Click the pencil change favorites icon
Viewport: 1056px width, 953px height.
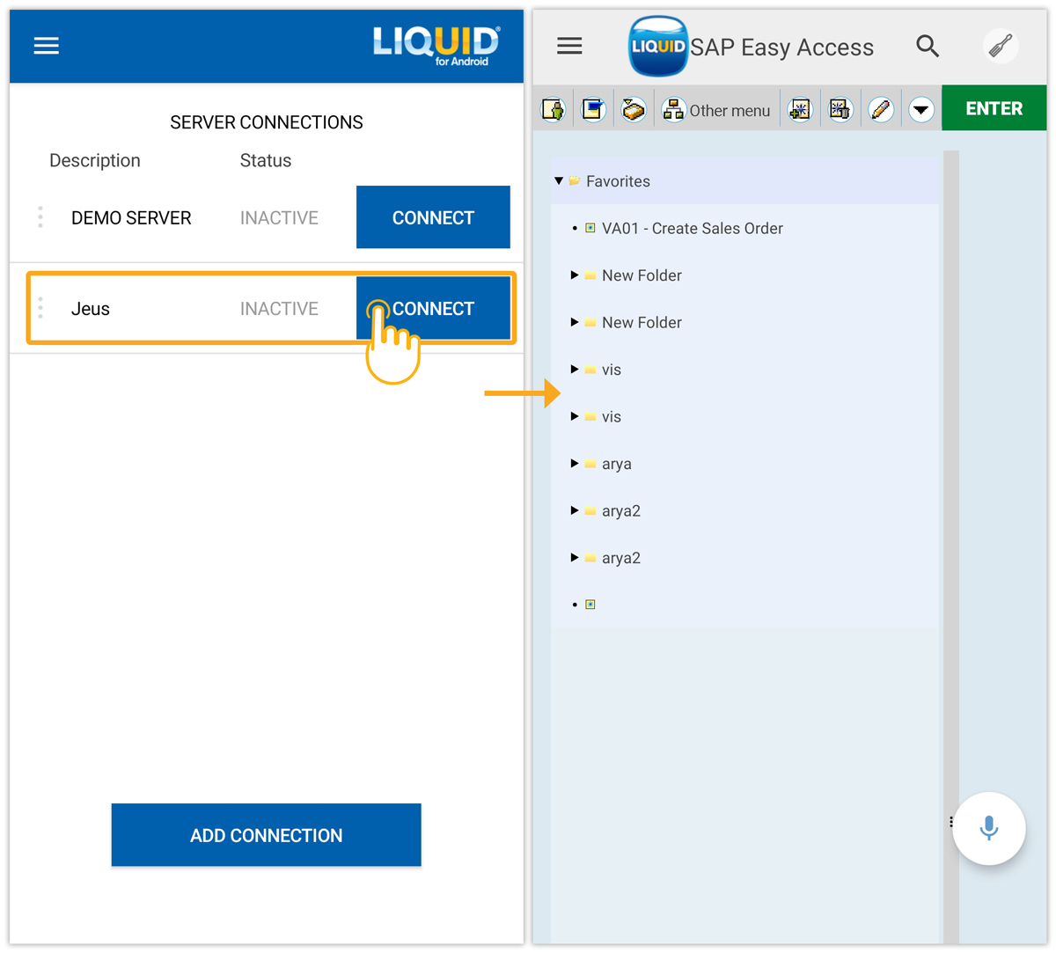point(881,110)
